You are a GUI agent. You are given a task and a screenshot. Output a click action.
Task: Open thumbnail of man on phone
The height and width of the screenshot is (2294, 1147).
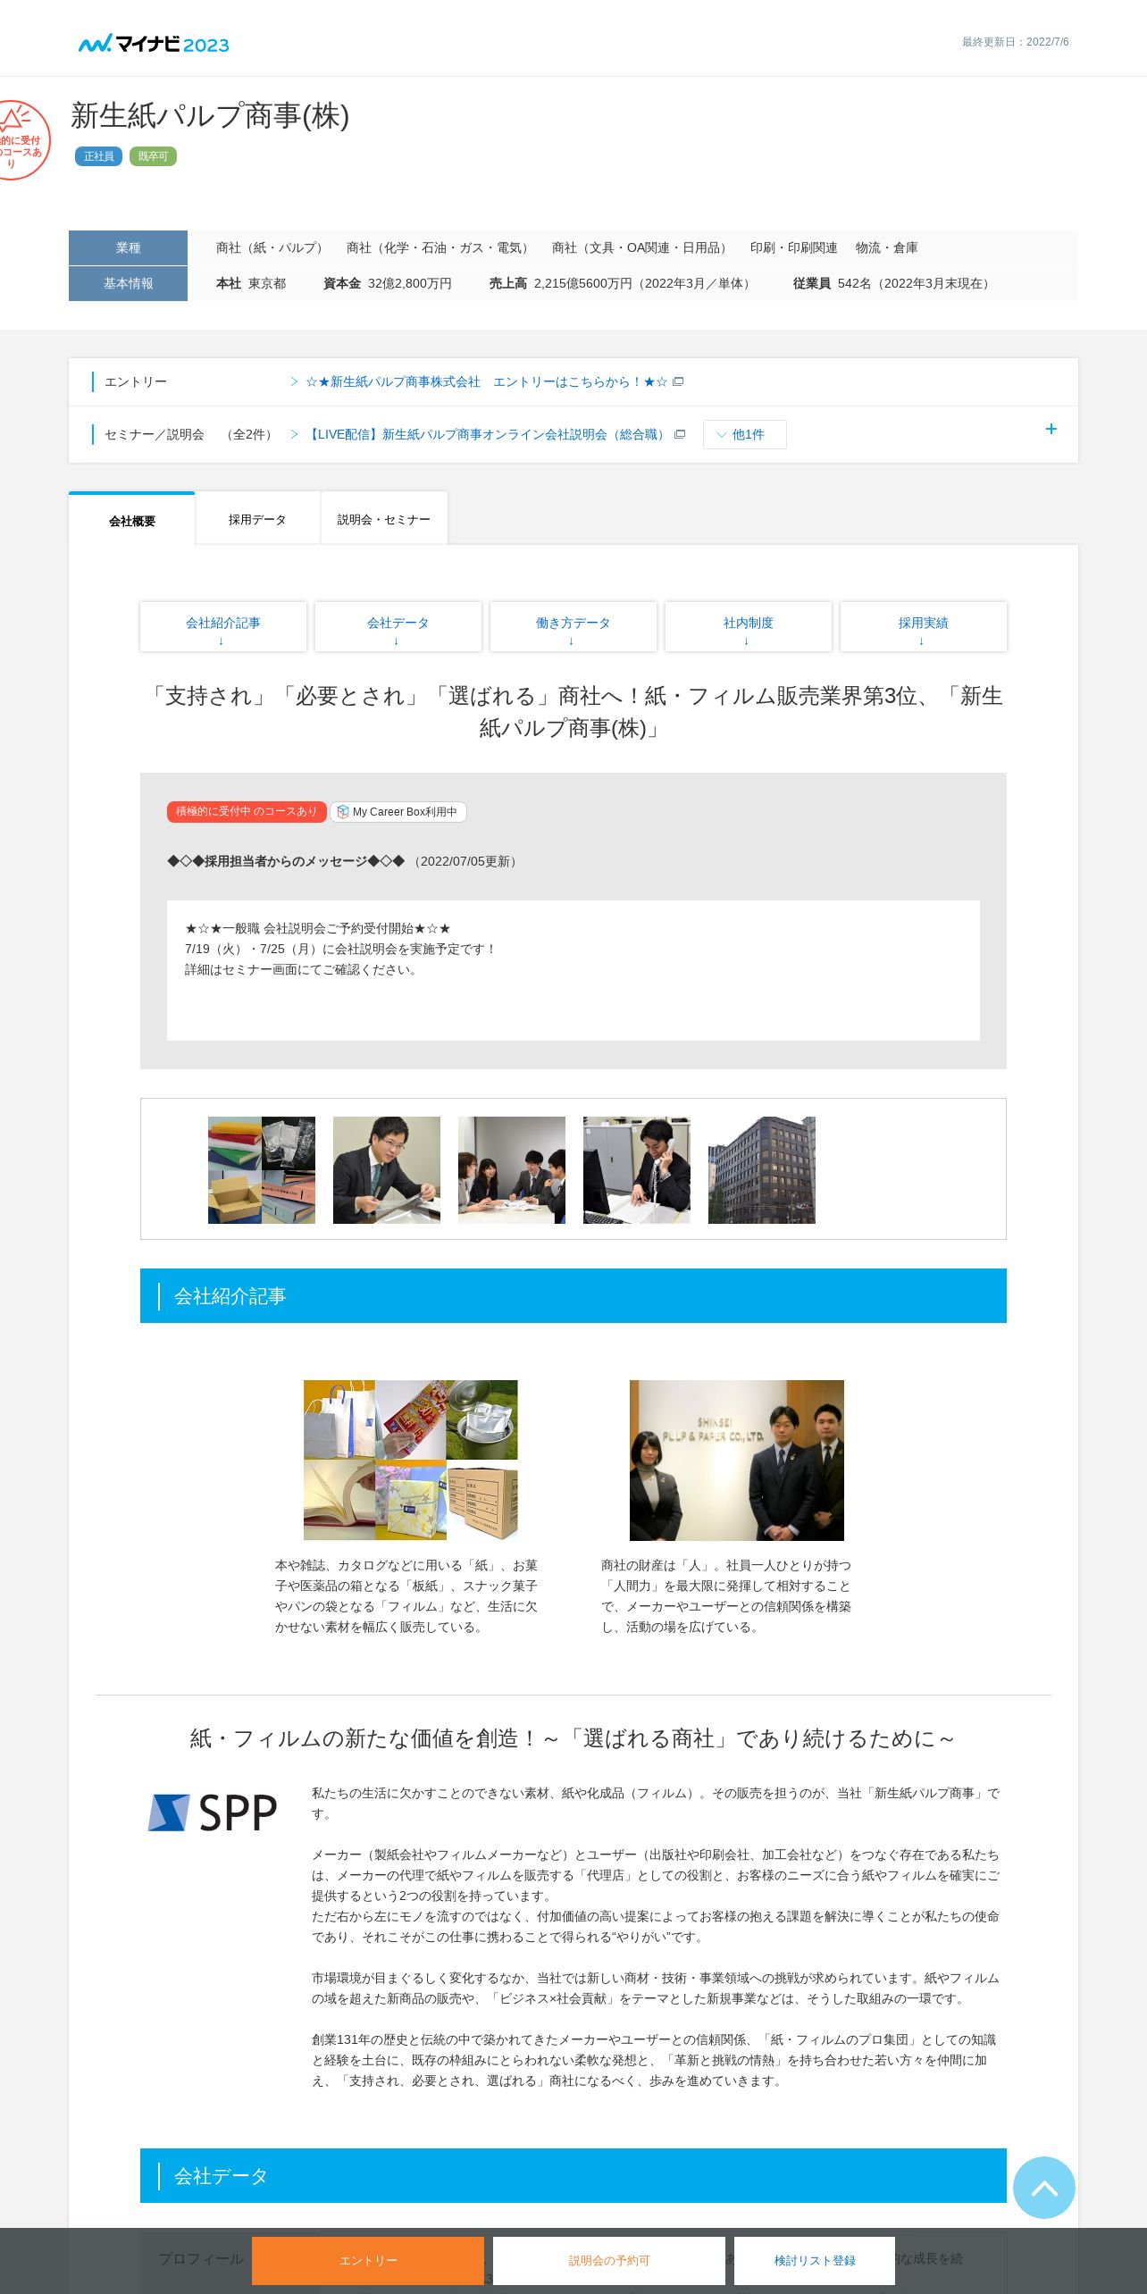click(x=637, y=1169)
